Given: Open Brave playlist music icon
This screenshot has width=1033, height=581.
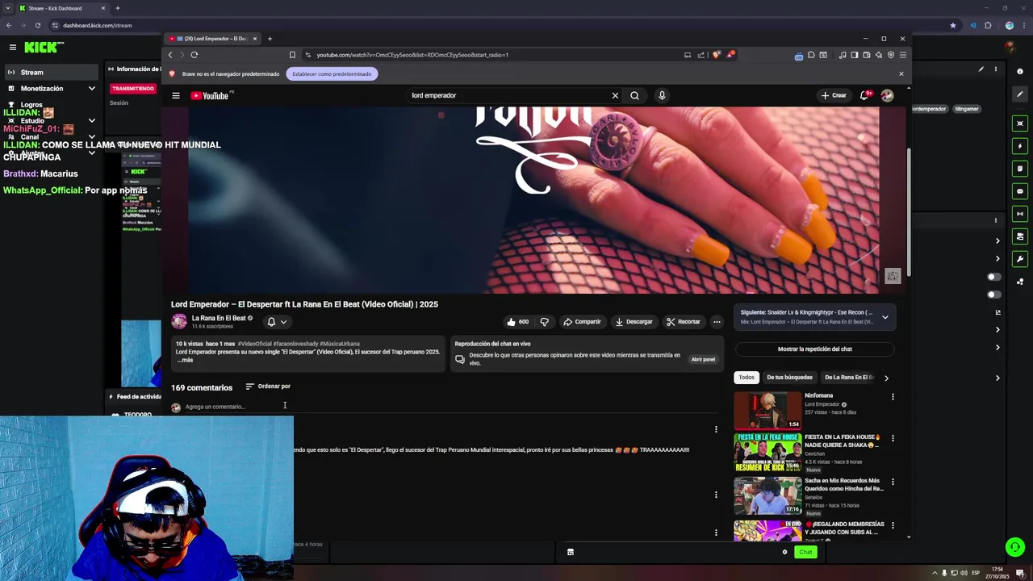Looking at the screenshot, I should coord(843,55).
